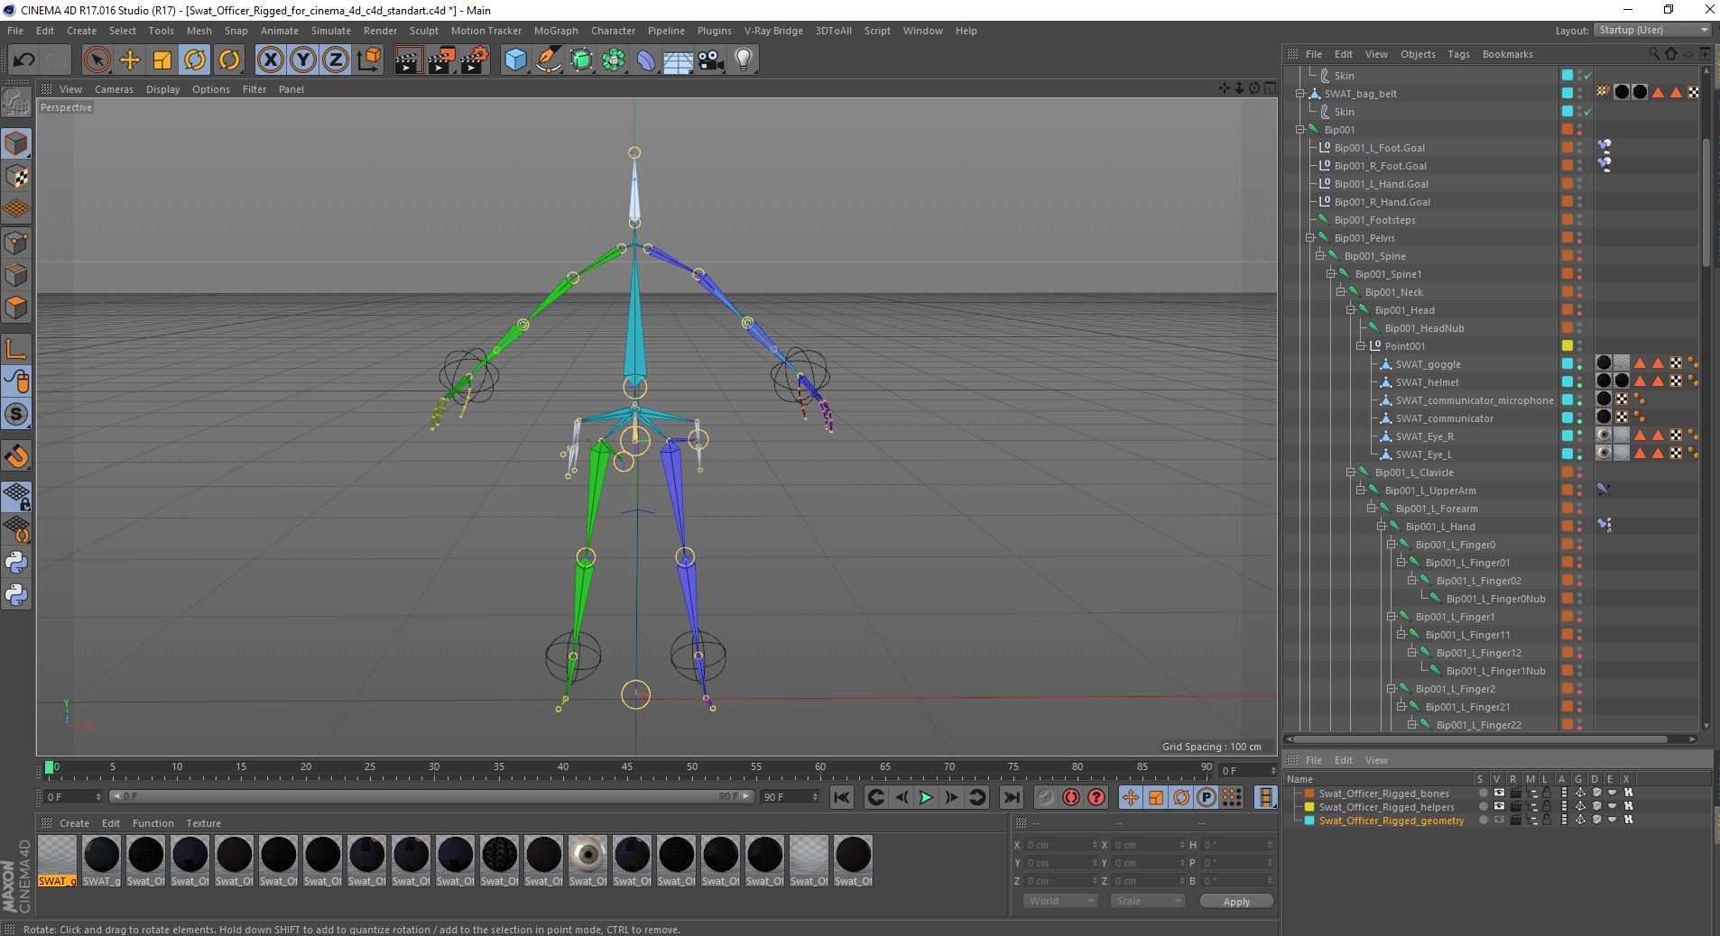The image size is (1720, 936).
Task: Add a Floor scene object
Action: pos(678,60)
